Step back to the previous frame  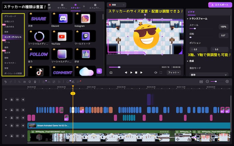coord(126,72)
